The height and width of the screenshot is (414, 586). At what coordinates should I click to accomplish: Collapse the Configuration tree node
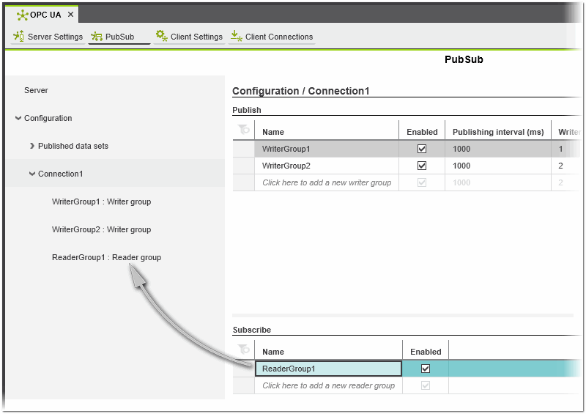(18, 118)
